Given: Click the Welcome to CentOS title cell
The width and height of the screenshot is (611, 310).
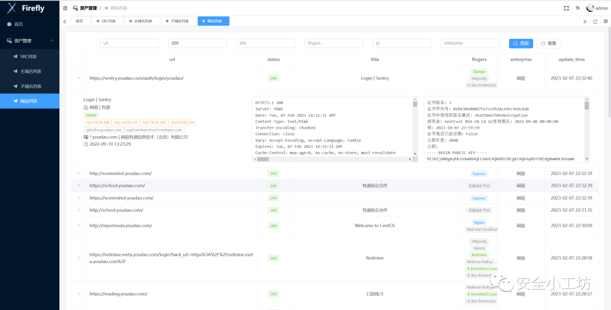Looking at the screenshot, I should 375,226.
